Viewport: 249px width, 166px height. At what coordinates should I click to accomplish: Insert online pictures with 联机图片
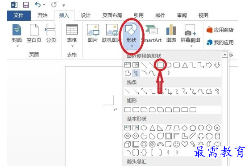[111, 34]
